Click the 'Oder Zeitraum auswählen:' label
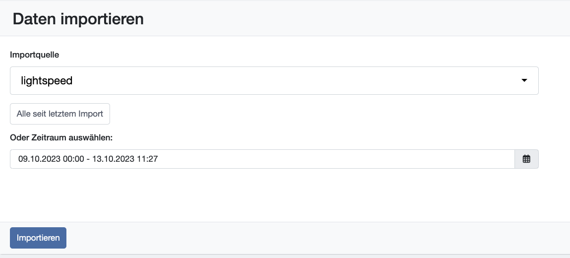 [x=61, y=138]
